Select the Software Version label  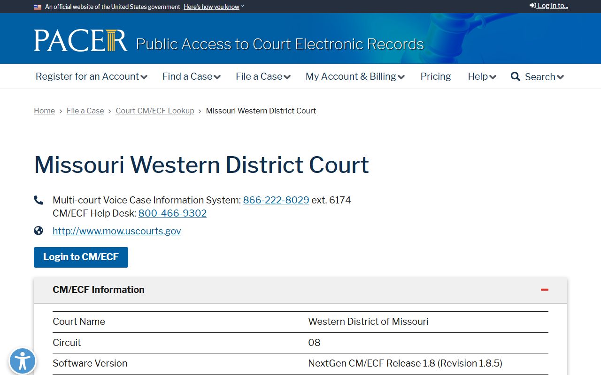tap(90, 363)
